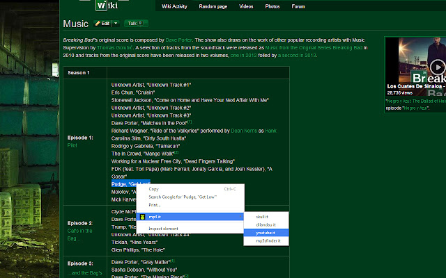Click the mp3 it extension icon

[x=142, y=217]
